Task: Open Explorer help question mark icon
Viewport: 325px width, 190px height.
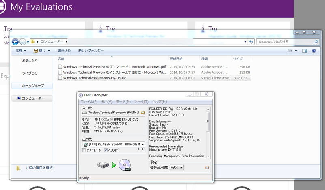Action: tap(314, 51)
